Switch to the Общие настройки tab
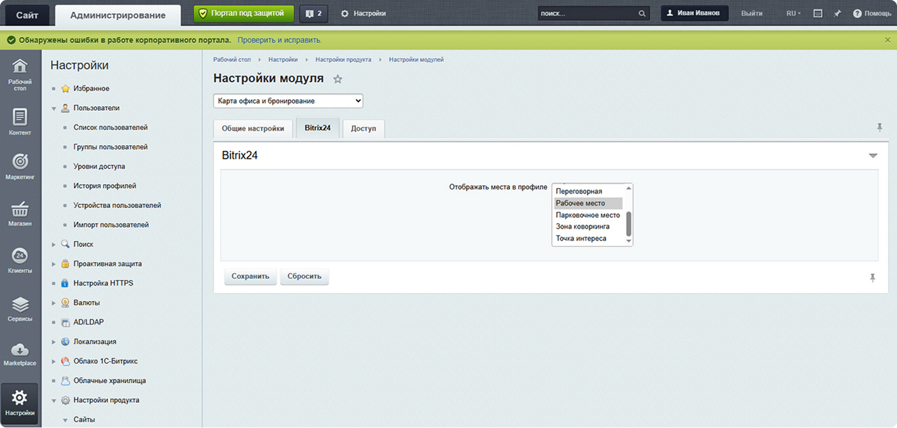The image size is (897, 428). (x=253, y=129)
